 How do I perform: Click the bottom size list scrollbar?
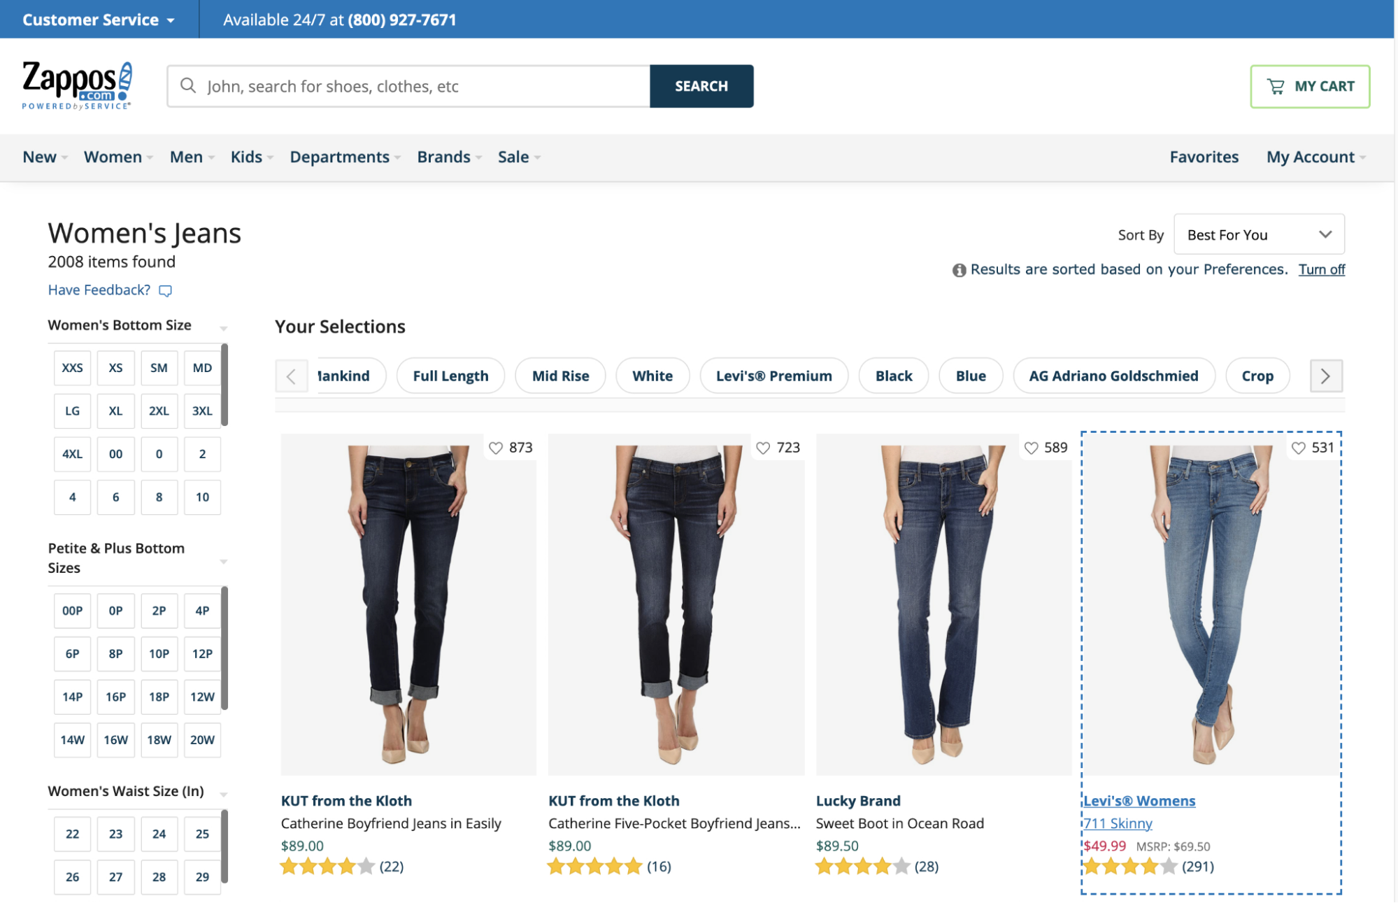click(x=224, y=385)
